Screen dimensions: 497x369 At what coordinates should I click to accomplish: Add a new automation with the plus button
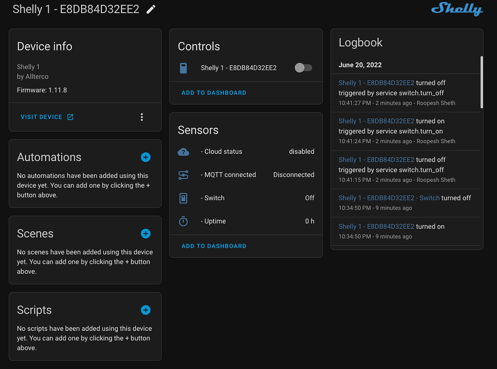tap(146, 157)
